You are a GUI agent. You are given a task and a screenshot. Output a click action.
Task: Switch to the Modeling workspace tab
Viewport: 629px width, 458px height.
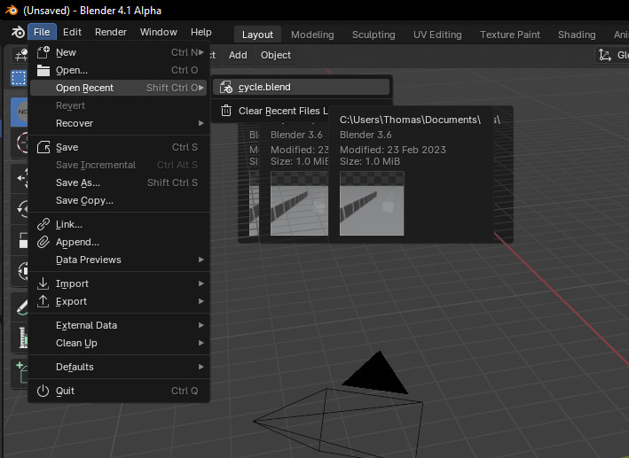(x=312, y=35)
